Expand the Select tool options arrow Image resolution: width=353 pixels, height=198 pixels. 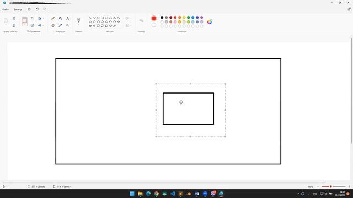(25, 25)
